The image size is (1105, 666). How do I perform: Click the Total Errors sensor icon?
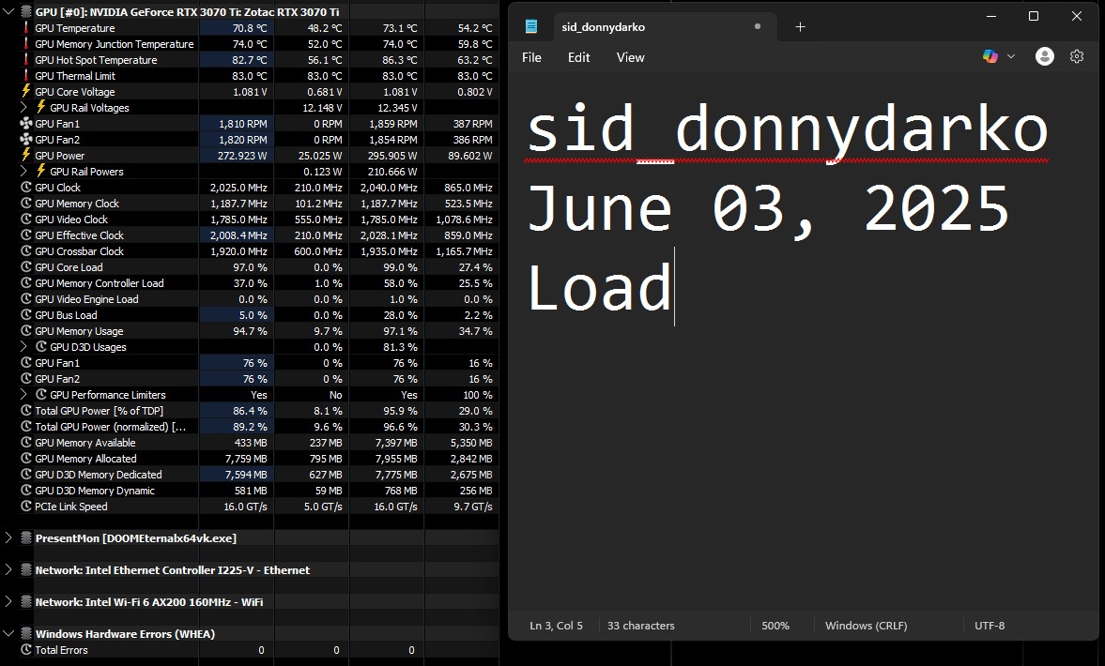(26, 650)
